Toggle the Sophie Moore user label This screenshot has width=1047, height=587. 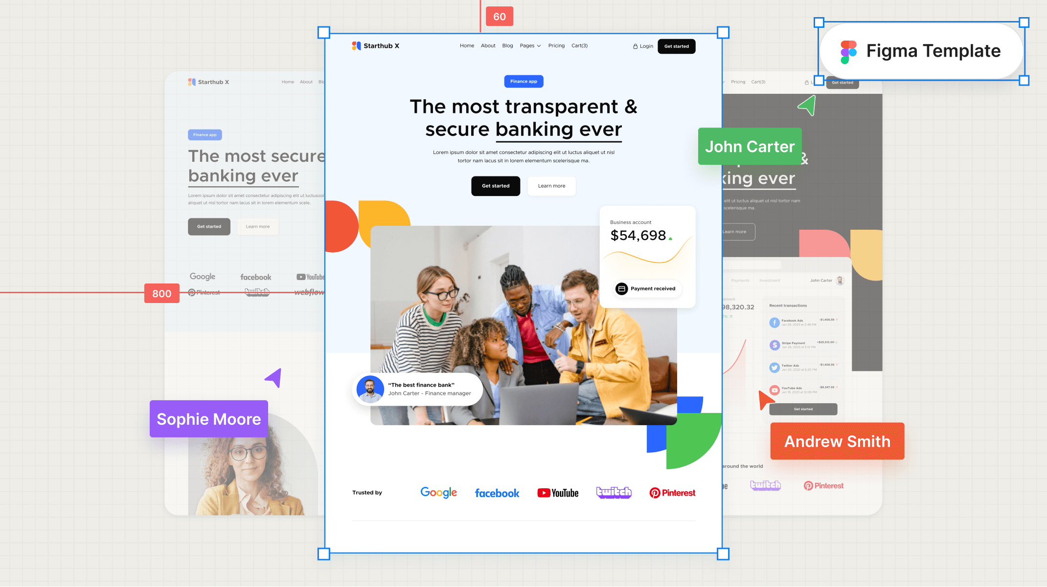point(208,418)
